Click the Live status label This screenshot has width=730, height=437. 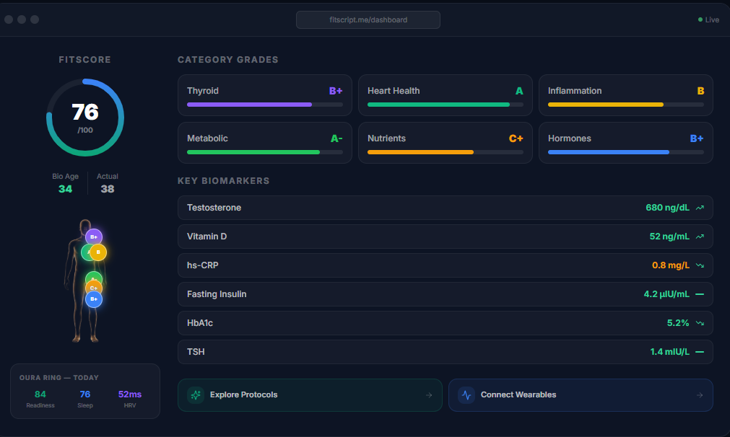[x=712, y=20]
